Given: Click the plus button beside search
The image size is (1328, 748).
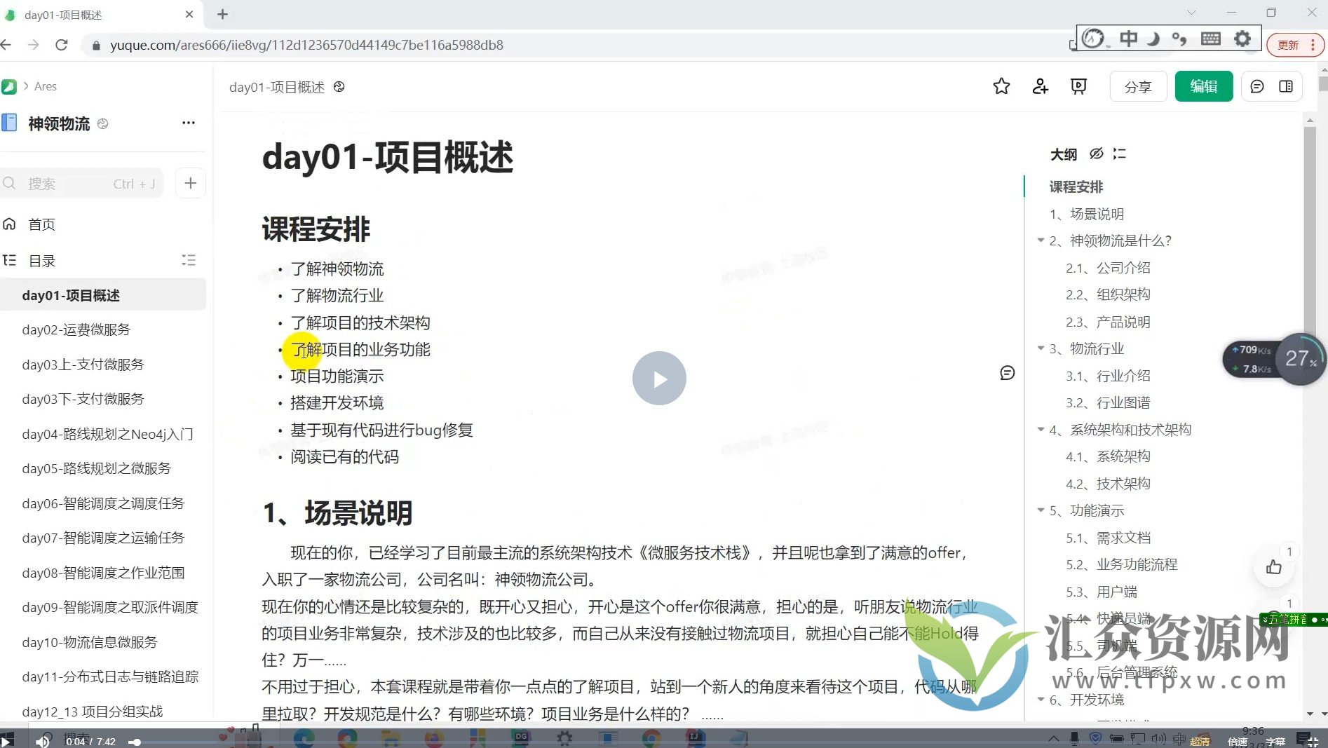Looking at the screenshot, I should pos(190,183).
